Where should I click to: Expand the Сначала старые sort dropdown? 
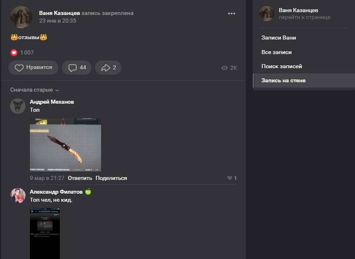34,90
